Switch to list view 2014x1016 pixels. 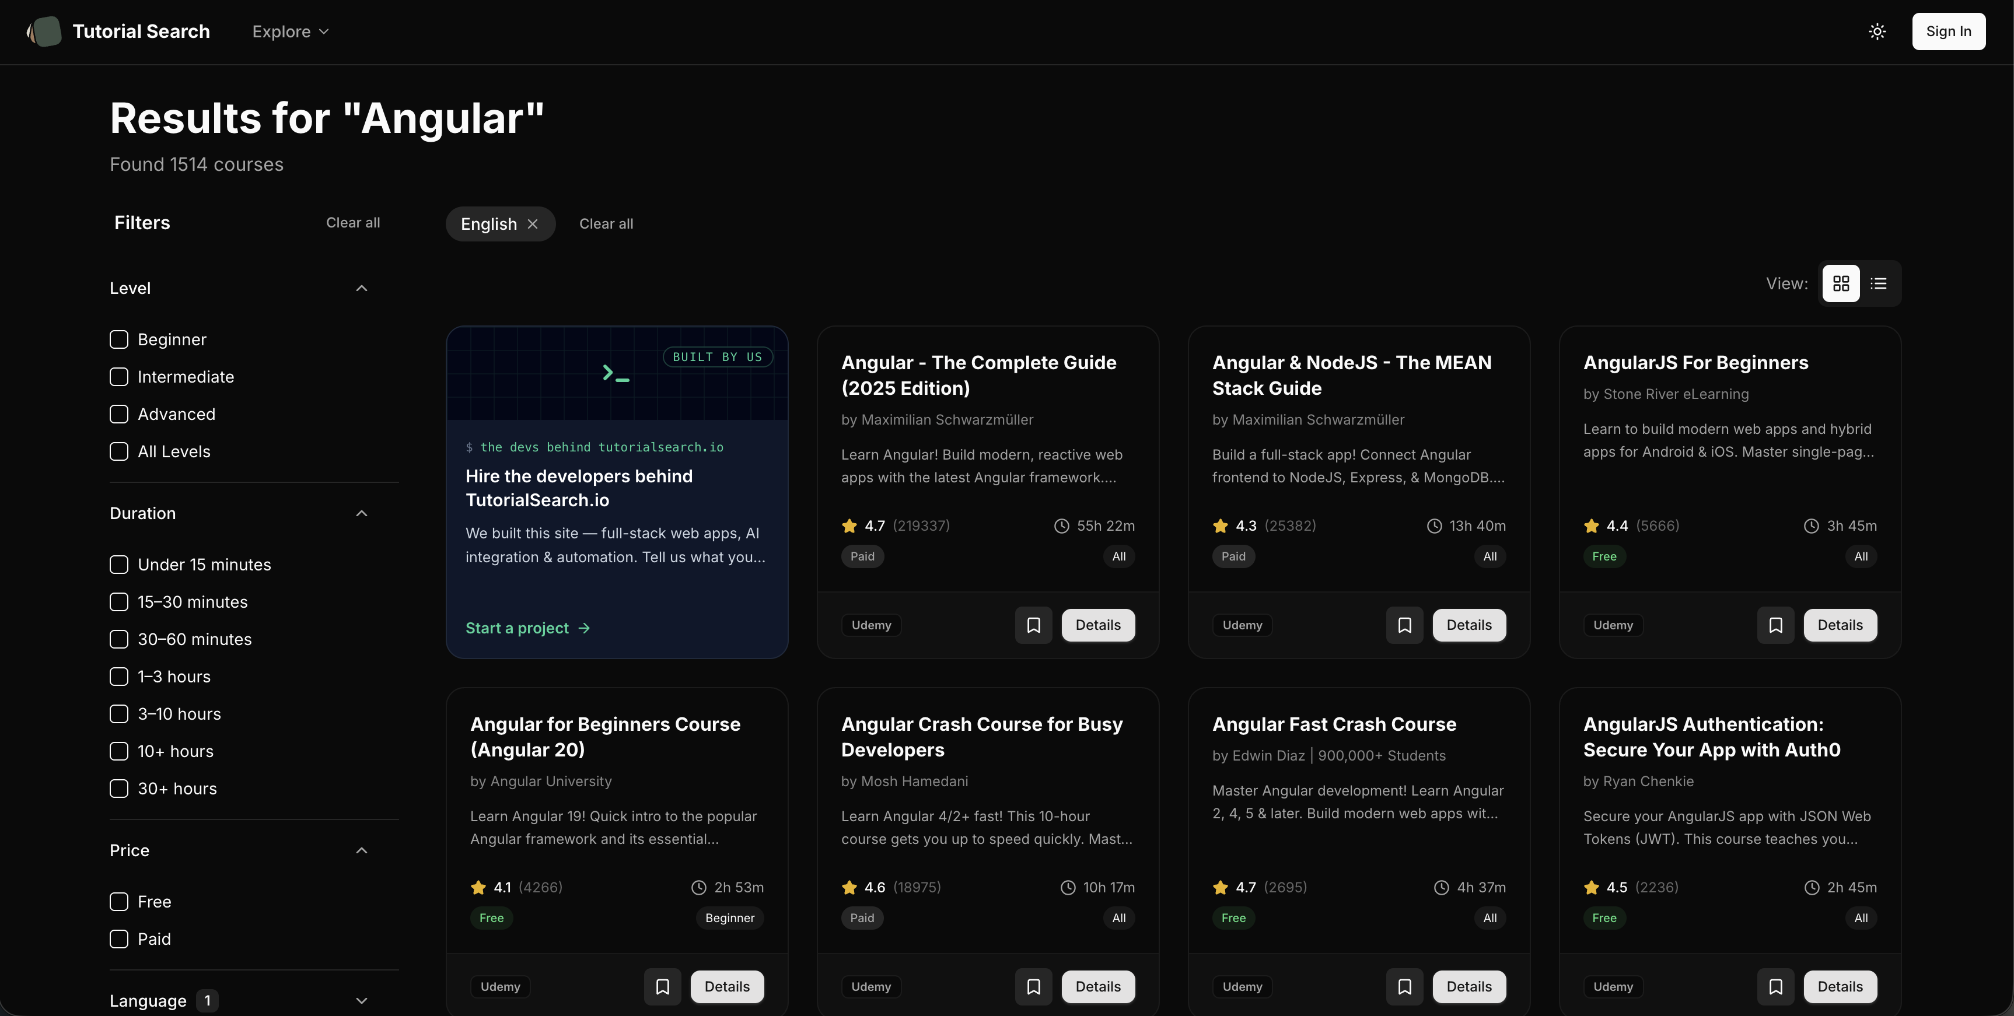[x=1879, y=283]
